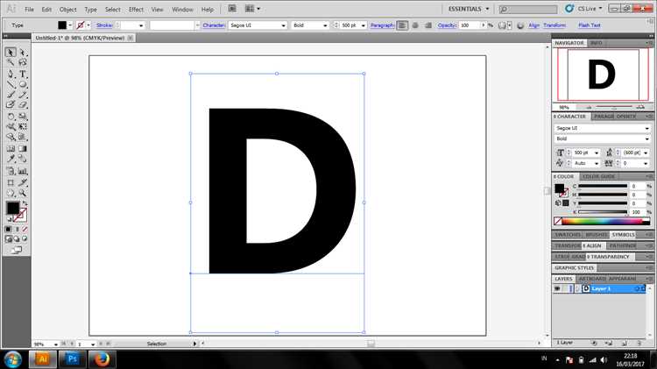Select the Lasso tool
This screenshot has width=657, height=369.
point(23,62)
